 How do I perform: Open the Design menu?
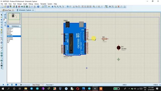coord(20,4)
